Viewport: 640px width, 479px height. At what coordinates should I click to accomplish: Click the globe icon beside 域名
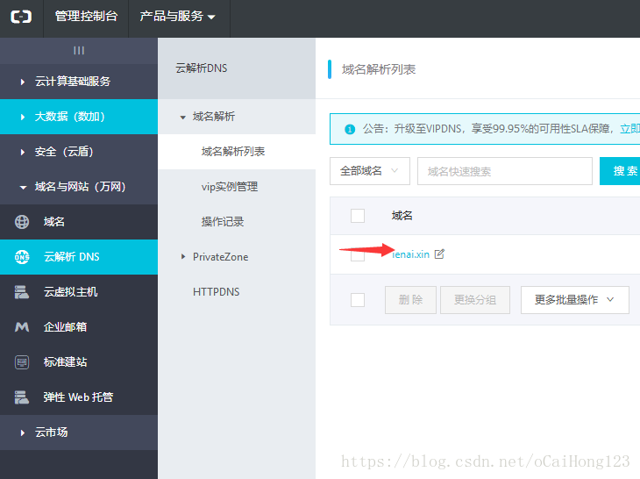(x=22, y=222)
